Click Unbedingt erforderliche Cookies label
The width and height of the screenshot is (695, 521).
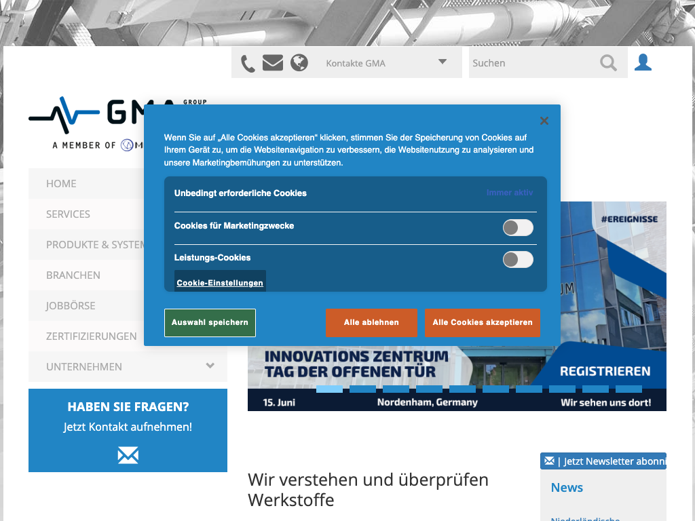coord(240,193)
